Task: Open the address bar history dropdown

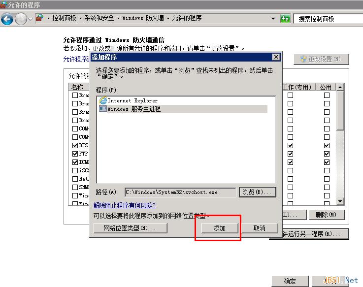Action: click(273, 19)
